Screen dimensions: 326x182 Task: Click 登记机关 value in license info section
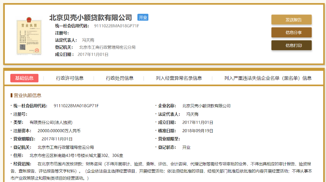[66, 147]
